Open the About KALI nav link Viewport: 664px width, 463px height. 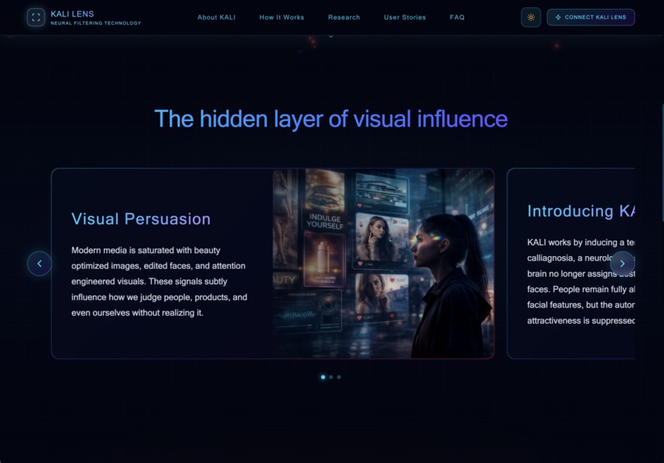[217, 17]
